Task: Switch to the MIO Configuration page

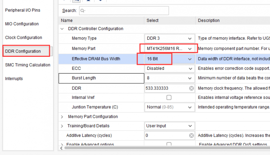Action: point(22,24)
